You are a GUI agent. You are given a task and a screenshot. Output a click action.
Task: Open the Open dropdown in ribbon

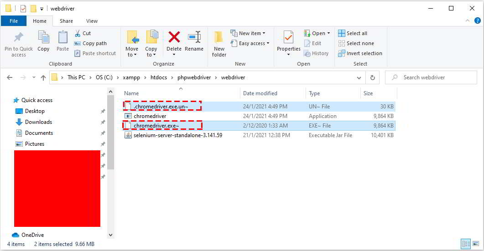(317, 33)
